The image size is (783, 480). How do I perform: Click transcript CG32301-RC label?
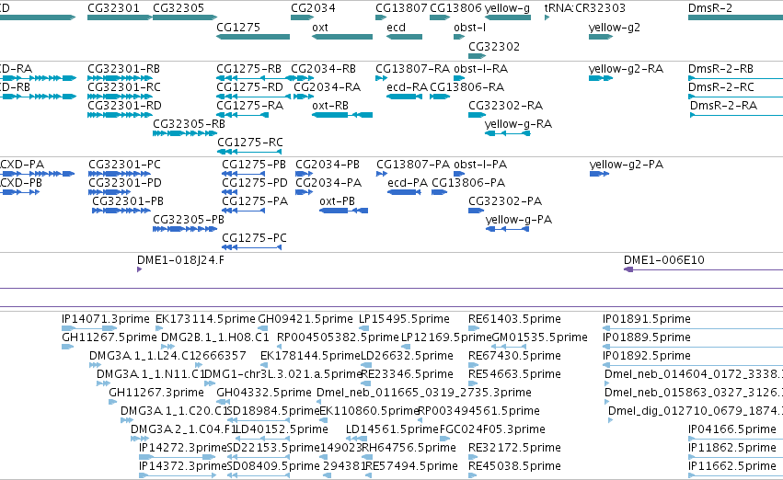pos(124,86)
